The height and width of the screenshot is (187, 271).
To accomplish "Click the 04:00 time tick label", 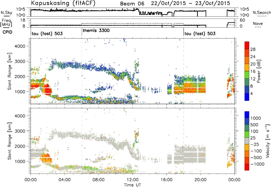I will 64,180.
